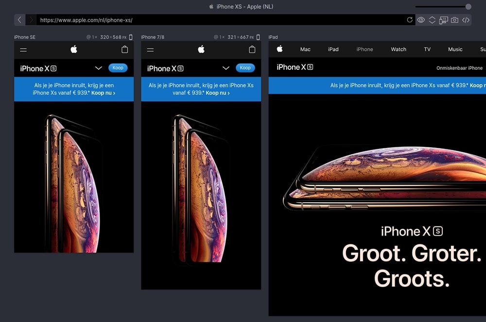Click the iPhone SE device label

click(x=25, y=37)
